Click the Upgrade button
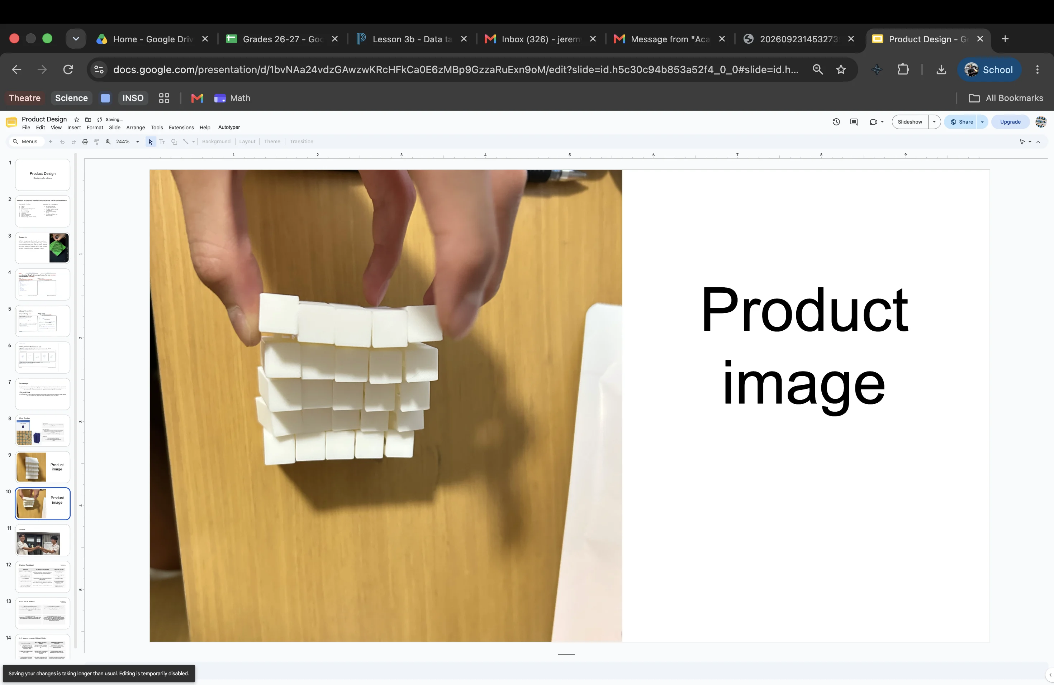 click(1010, 122)
